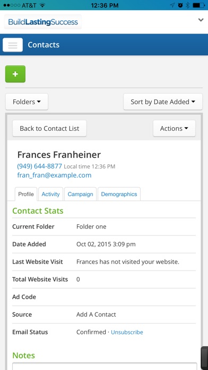Tap the Bluetooth status icon
Image resolution: width=208 pixels, height=370 pixels.
tap(187, 5)
